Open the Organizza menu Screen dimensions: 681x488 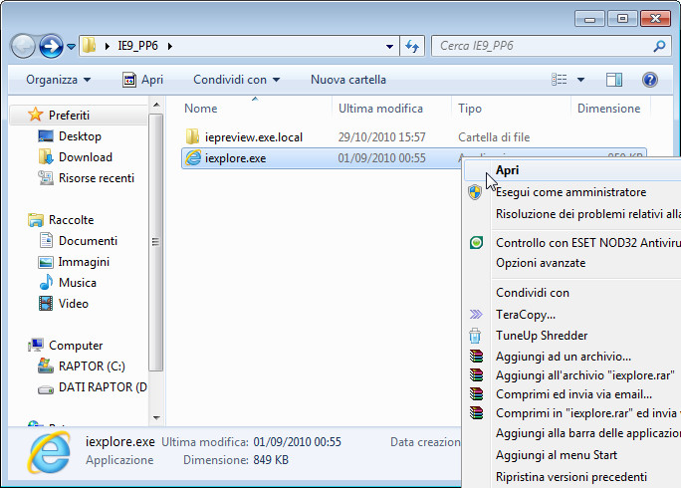coord(59,80)
